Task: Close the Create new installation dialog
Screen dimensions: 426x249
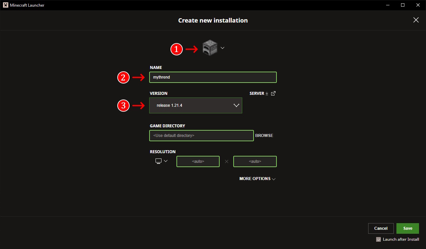Action: (x=416, y=20)
